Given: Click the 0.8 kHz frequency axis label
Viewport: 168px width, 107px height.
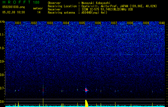Looking at the screenshot, I should click(2, 75).
